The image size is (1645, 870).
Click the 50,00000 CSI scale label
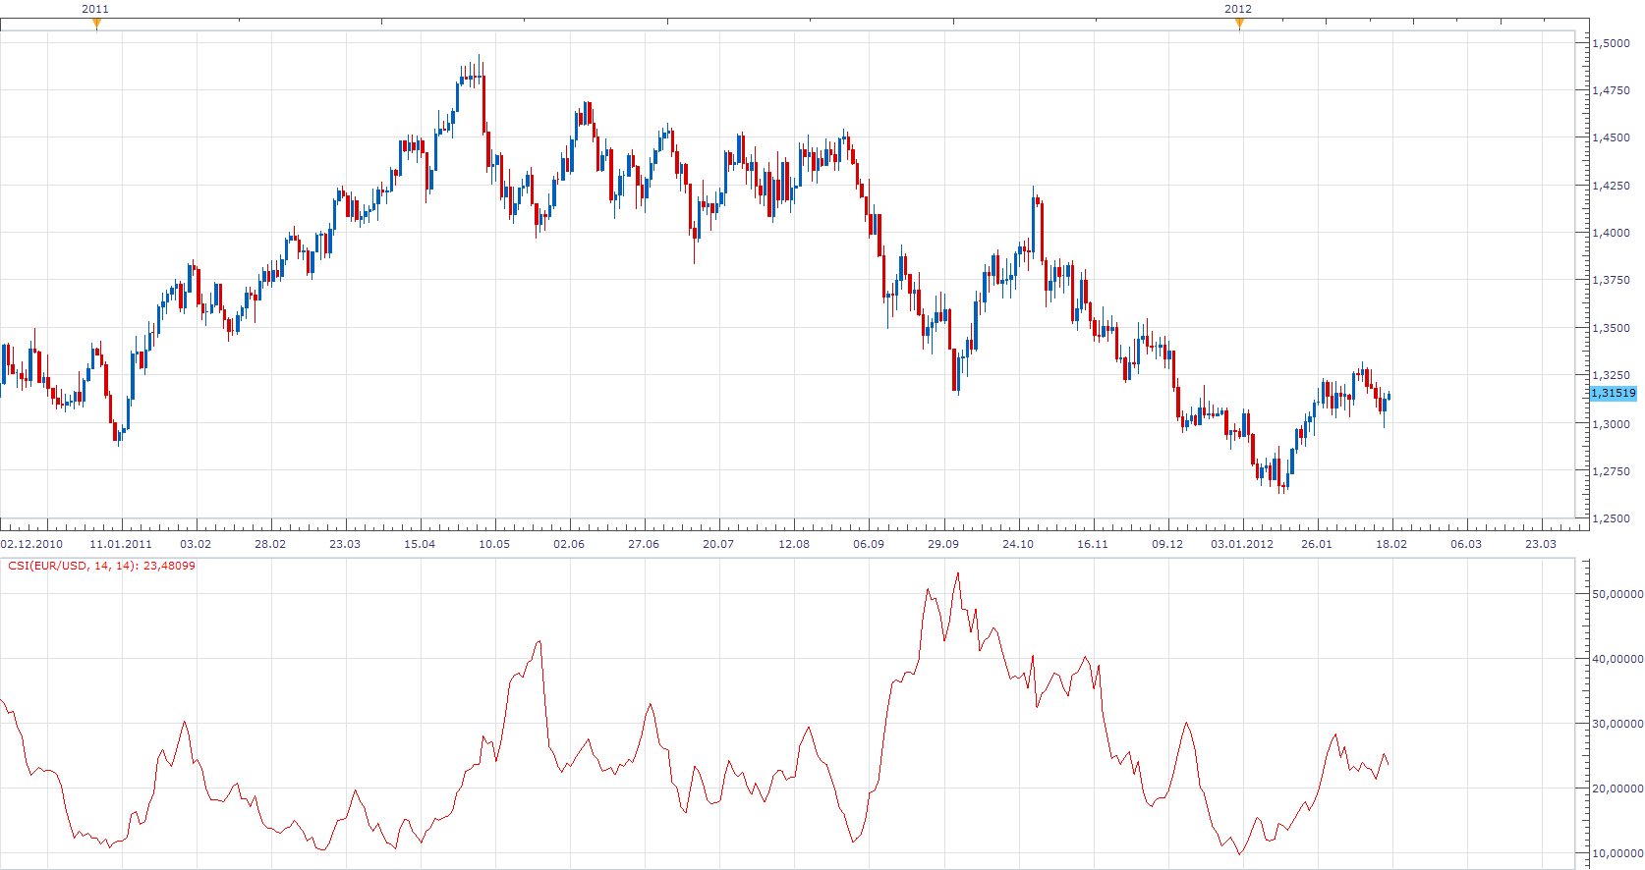1617,594
